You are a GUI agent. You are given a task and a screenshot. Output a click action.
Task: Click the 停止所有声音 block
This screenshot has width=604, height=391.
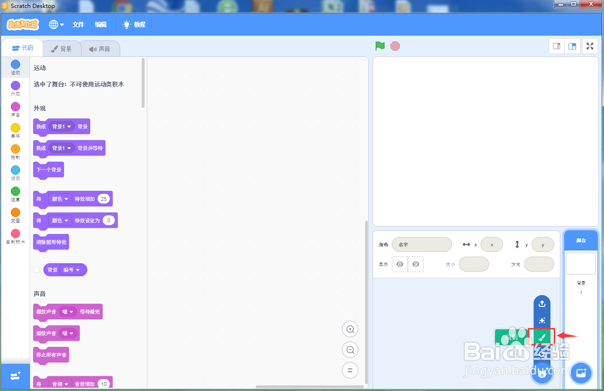coord(51,355)
